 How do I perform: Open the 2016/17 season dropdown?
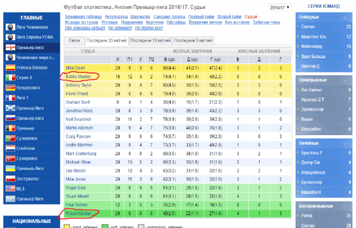(x=280, y=7)
